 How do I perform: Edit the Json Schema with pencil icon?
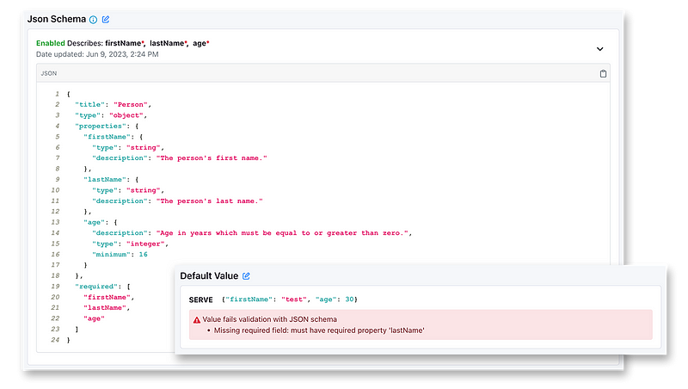(106, 19)
